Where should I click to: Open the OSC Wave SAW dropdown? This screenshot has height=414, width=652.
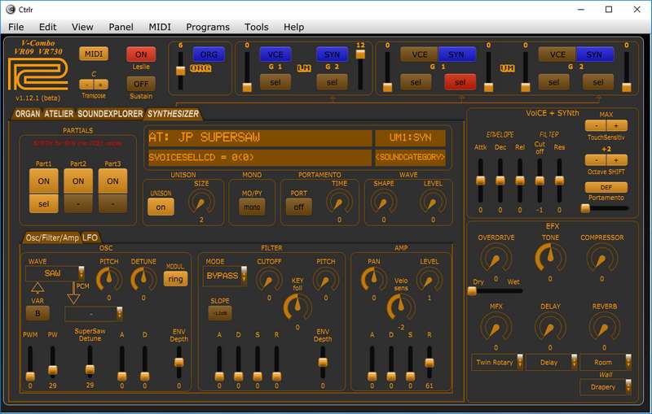tap(55, 274)
